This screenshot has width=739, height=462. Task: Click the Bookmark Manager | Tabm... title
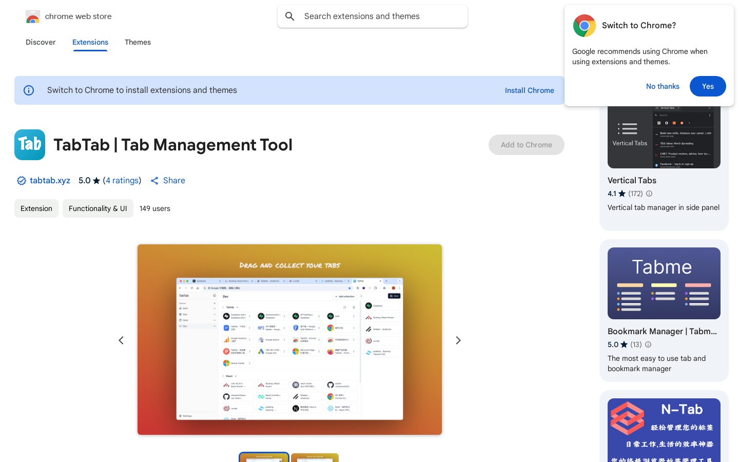coord(663,331)
